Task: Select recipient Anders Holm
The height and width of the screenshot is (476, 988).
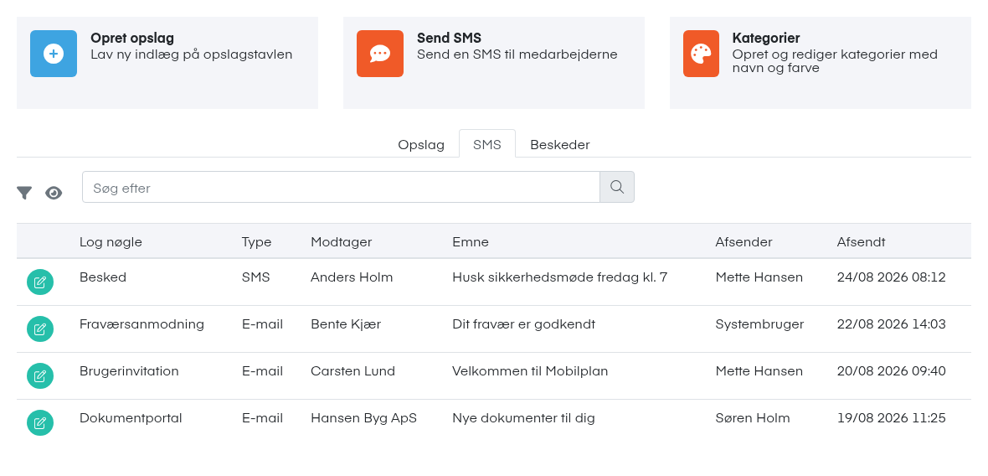Action: [352, 277]
